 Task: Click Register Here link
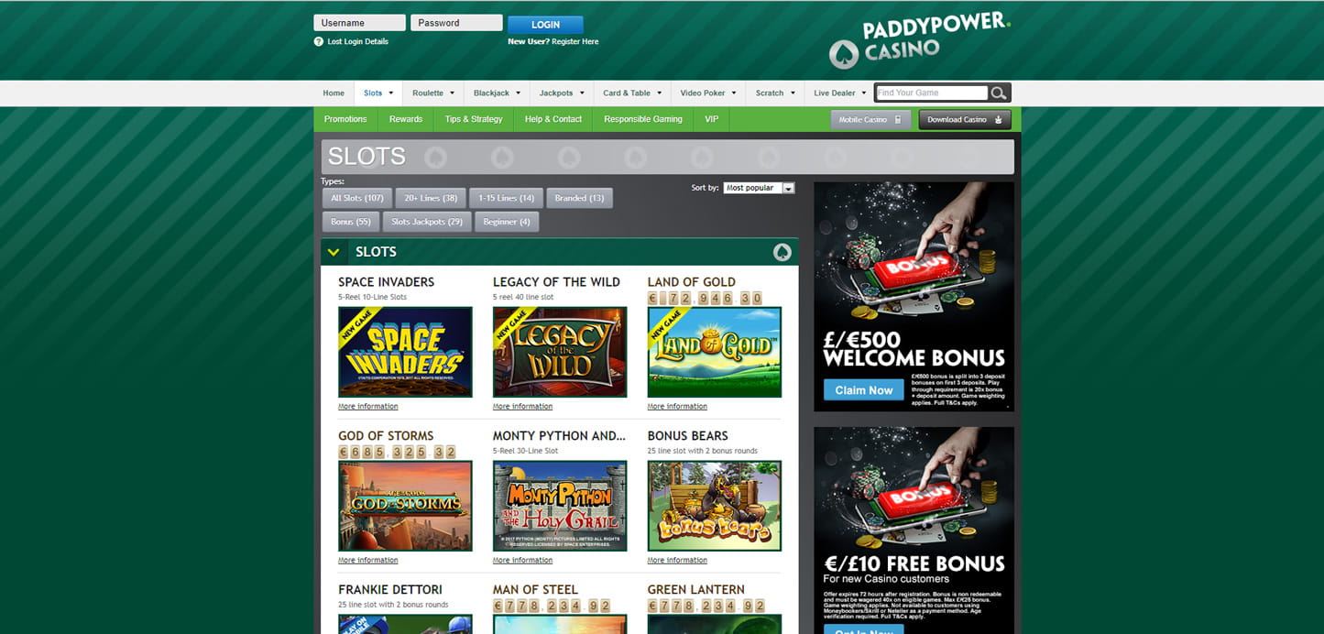click(x=574, y=42)
